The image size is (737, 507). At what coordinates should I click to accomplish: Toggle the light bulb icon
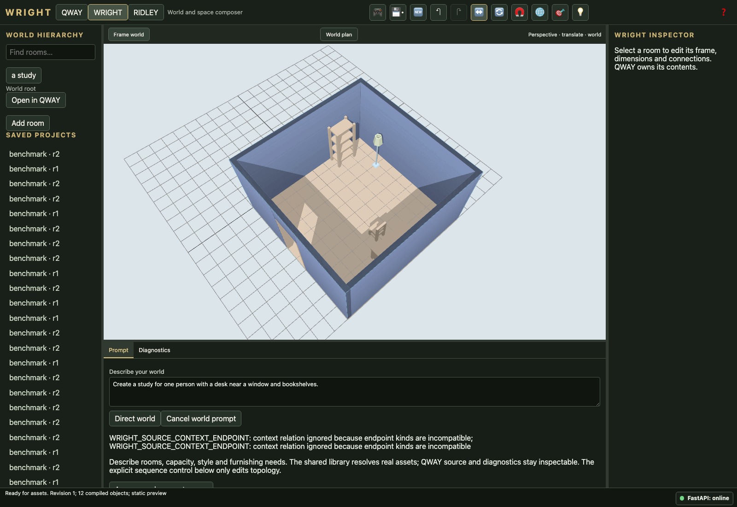pyautogui.click(x=580, y=12)
